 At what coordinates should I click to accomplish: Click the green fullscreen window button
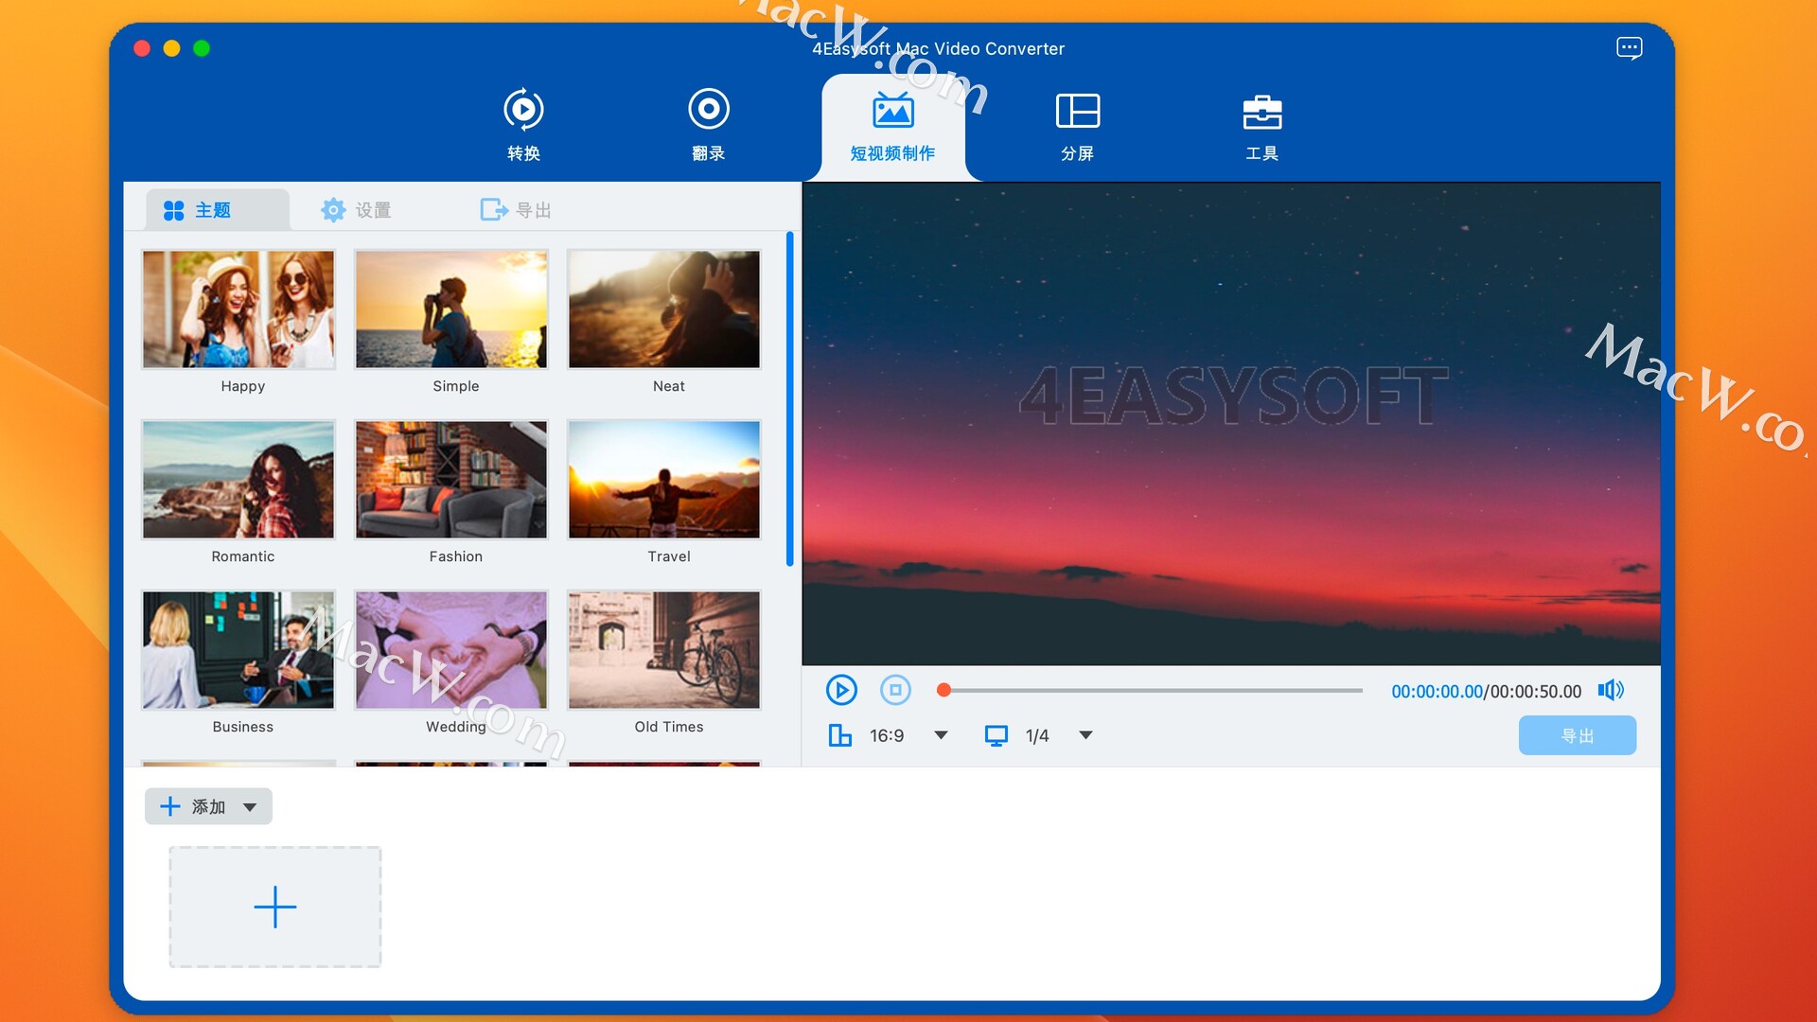[202, 48]
